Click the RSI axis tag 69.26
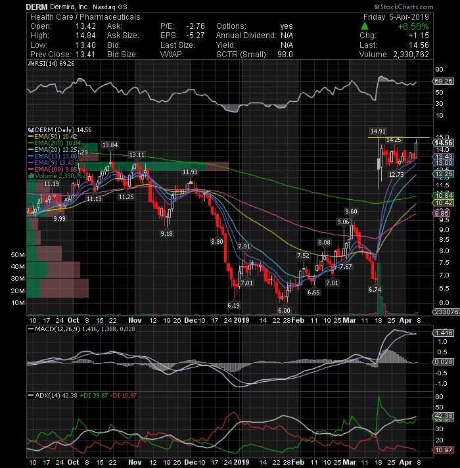Image resolution: width=460 pixels, height=468 pixels. pyautogui.click(x=444, y=82)
